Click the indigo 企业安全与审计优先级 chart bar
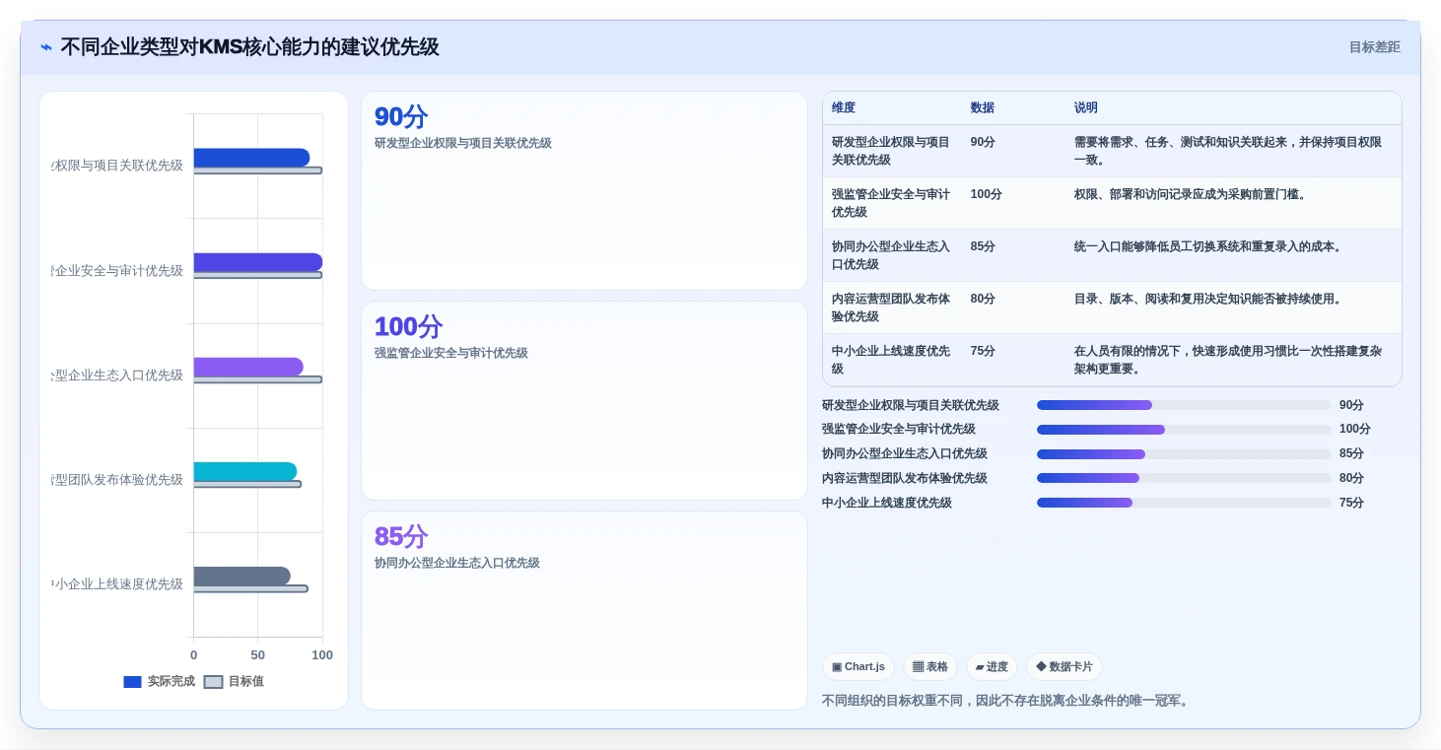The width and height of the screenshot is (1441, 750). 258,262
